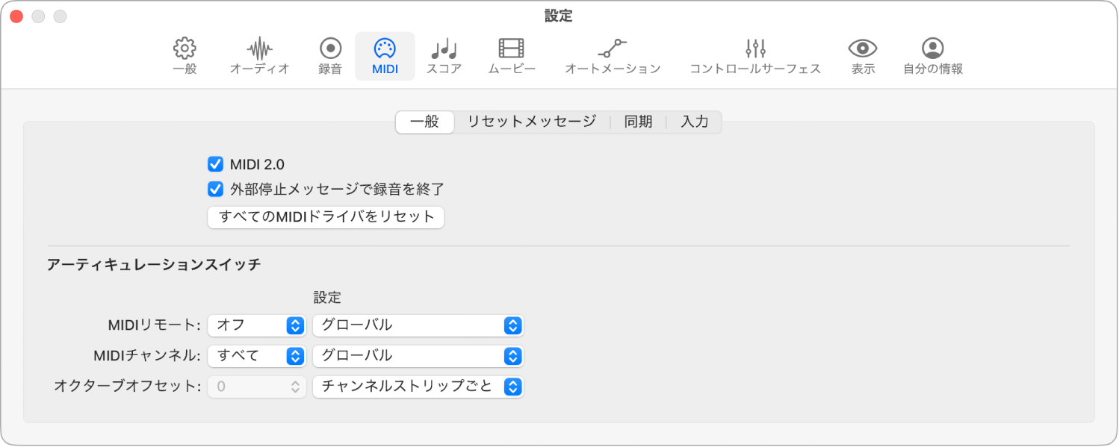Change グローバル setting for MIDIリモート

coord(418,325)
